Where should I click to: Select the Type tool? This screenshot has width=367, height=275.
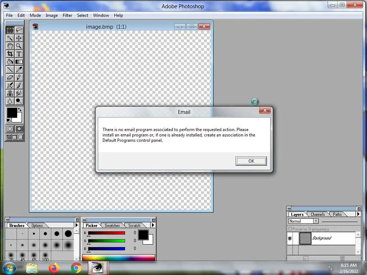point(19,54)
